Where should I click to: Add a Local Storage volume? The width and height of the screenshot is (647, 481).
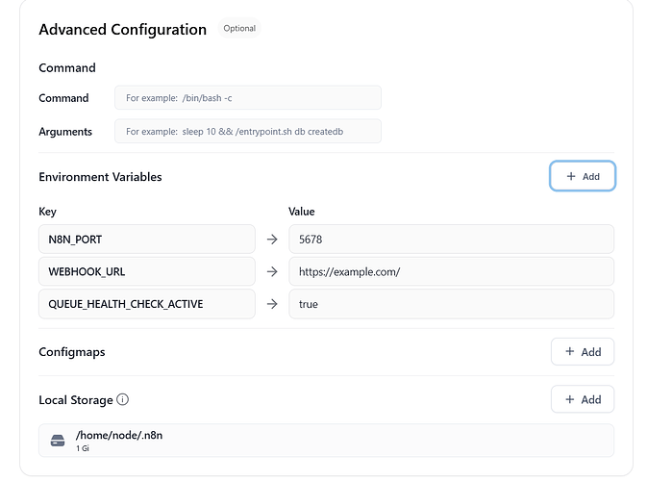583,399
